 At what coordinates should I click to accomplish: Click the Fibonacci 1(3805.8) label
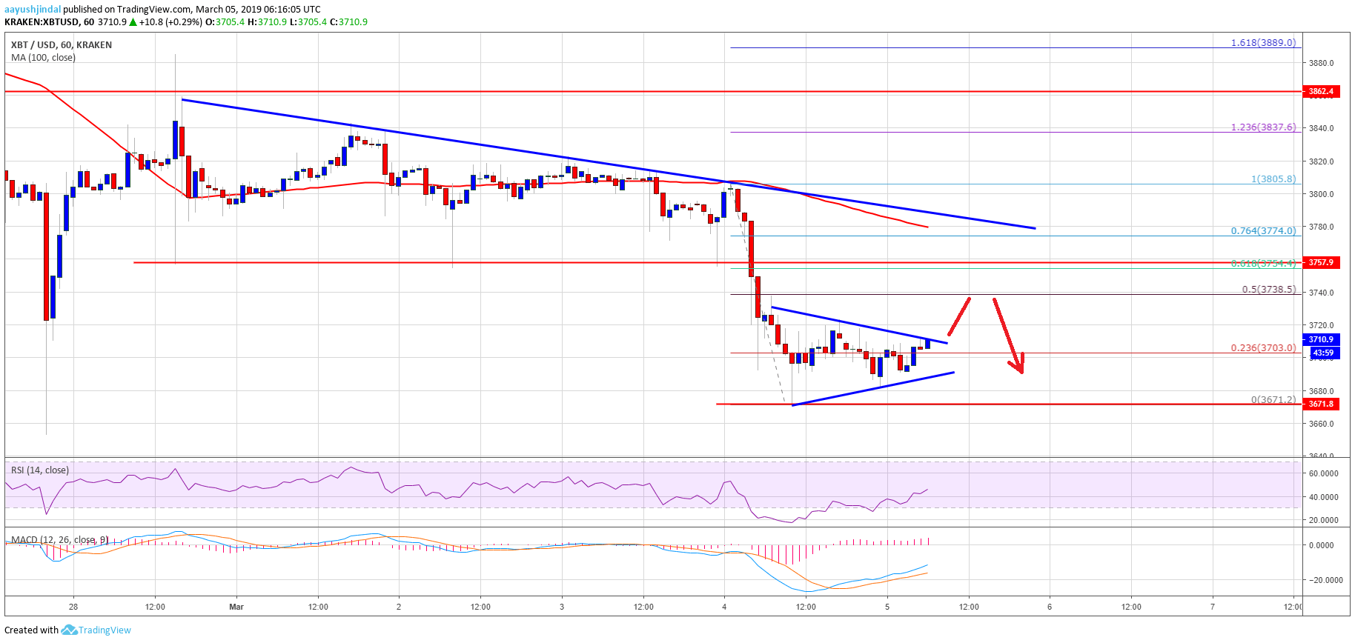[1273, 179]
